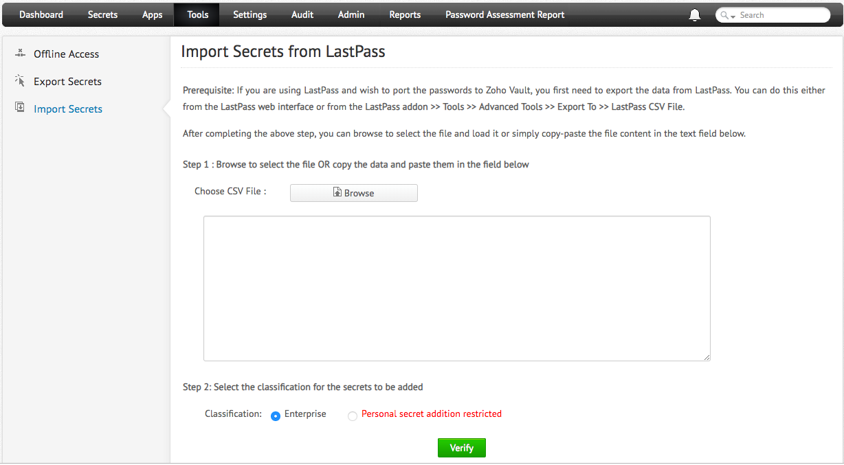Open the Settings tab

tap(249, 14)
